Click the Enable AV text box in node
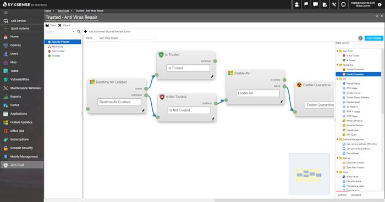The height and width of the screenshot is (202, 385). pyautogui.click(x=257, y=93)
